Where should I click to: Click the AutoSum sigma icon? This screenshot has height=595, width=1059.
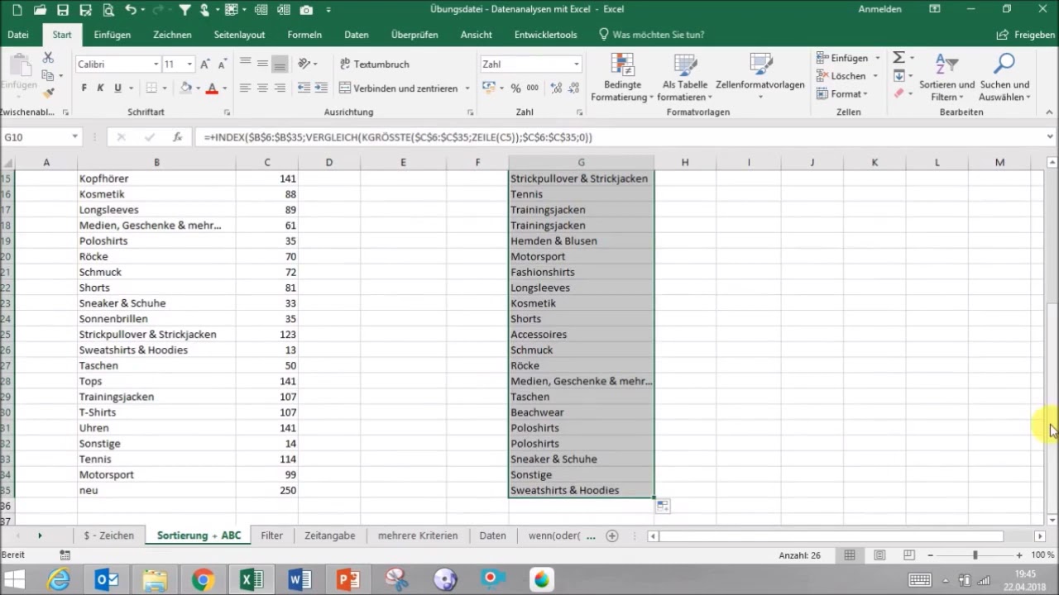(x=898, y=58)
